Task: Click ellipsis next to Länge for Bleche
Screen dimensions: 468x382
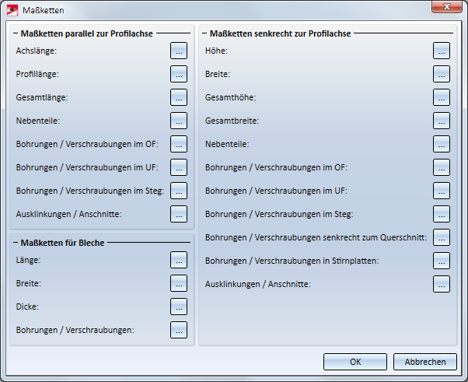Action: pyautogui.click(x=179, y=260)
